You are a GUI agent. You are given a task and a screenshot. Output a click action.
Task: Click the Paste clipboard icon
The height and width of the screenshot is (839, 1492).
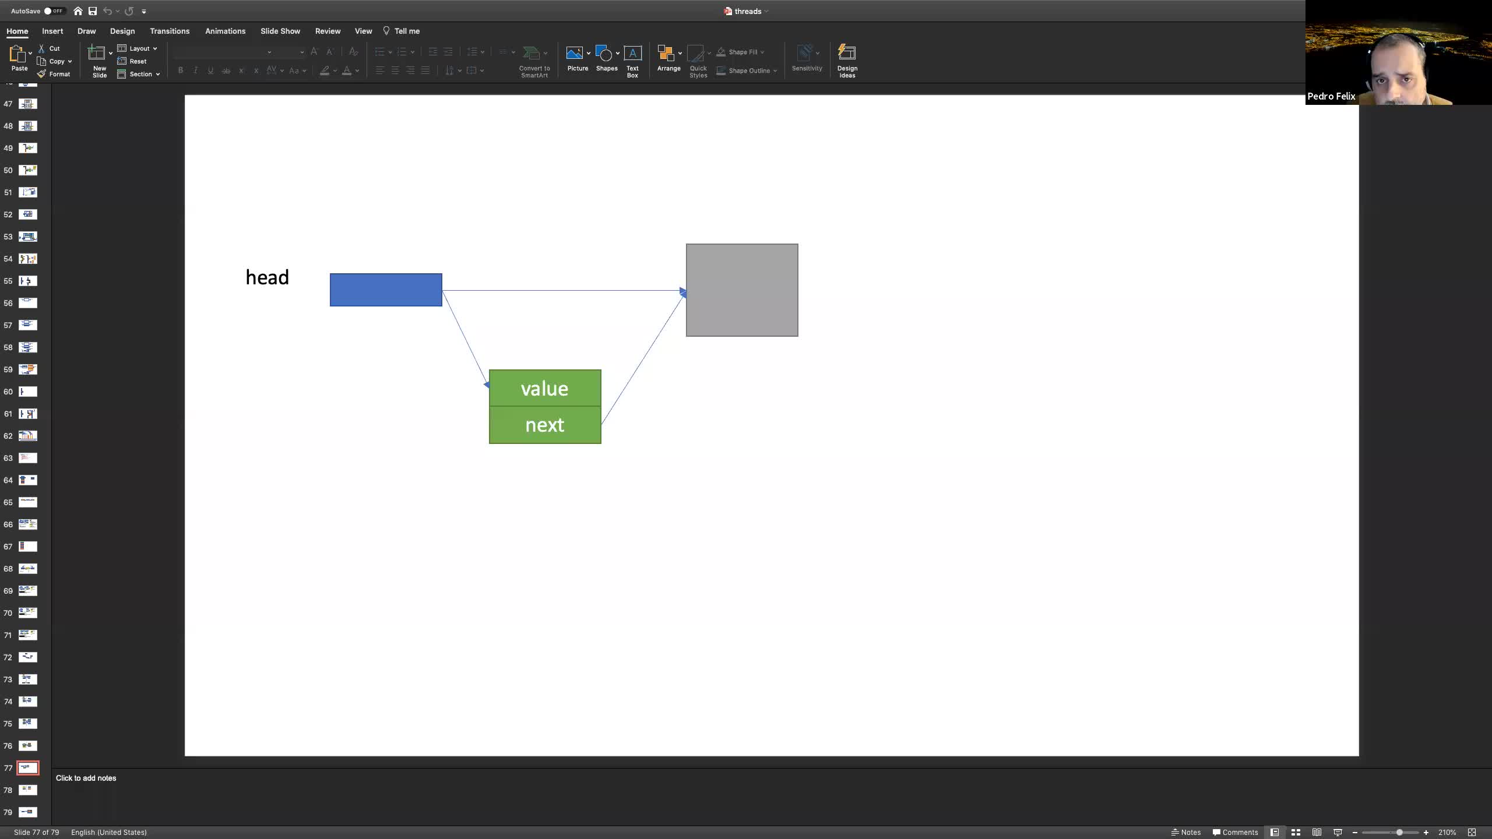[x=17, y=54]
